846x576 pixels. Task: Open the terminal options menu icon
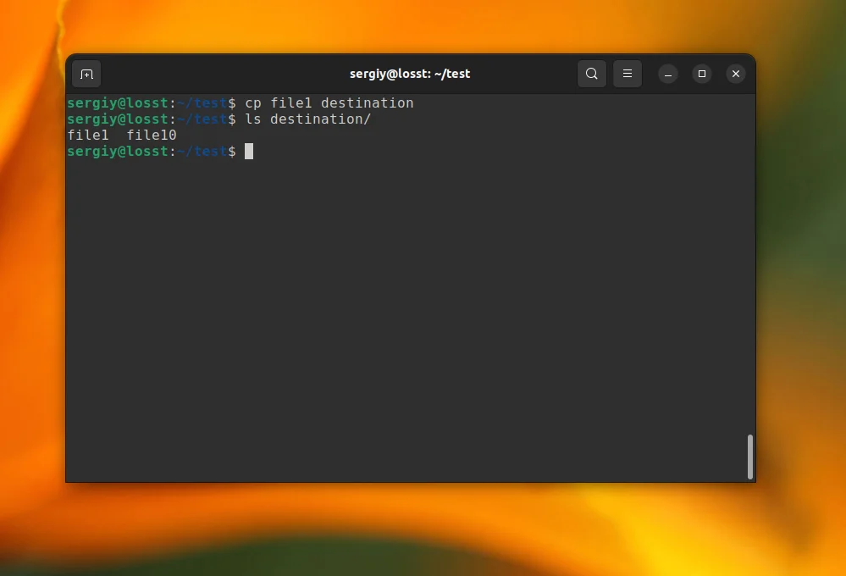(x=628, y=74)
